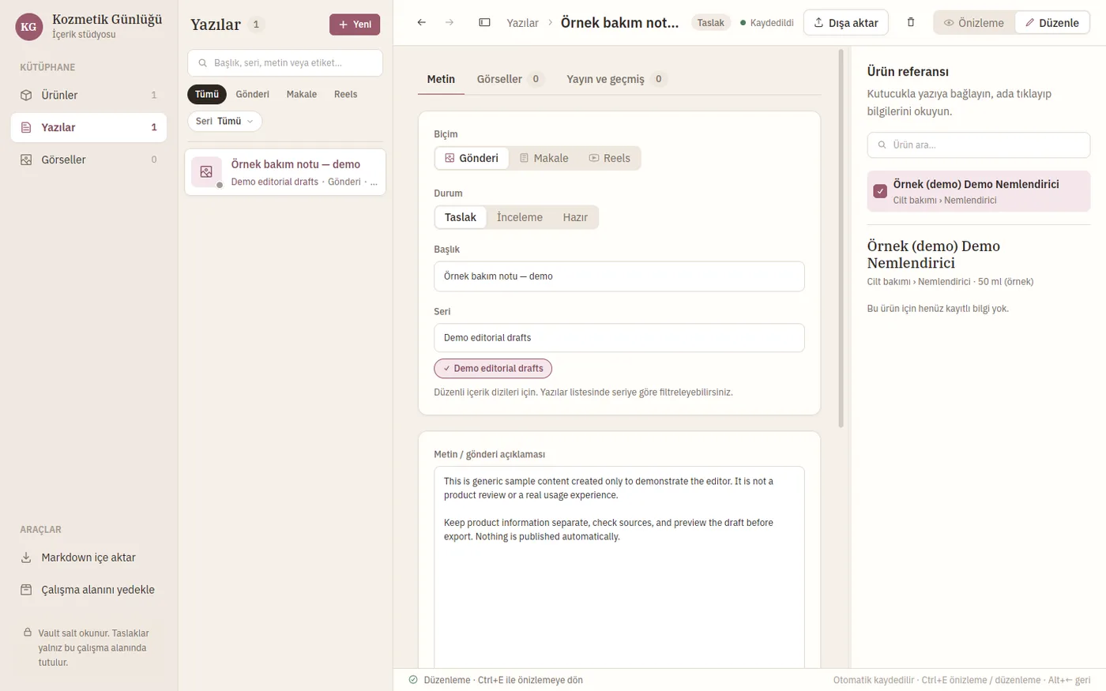Create a new post with Yeni button
The width and height of the screenshot is (1106, 691).
point(355,24)
